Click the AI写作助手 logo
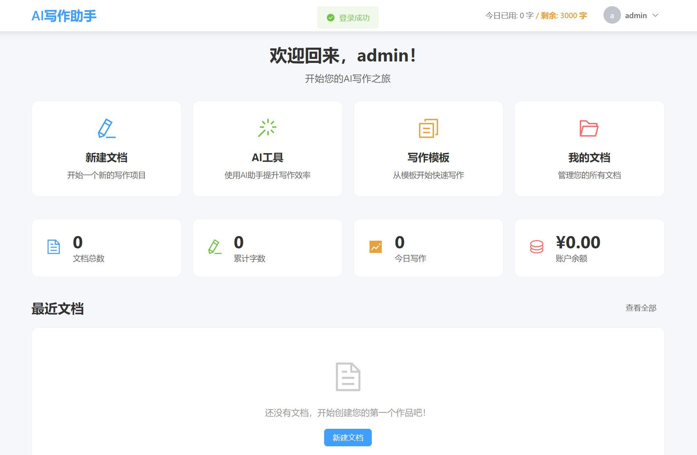The width and height of the screenshot is (697, 455). (64, 15)
